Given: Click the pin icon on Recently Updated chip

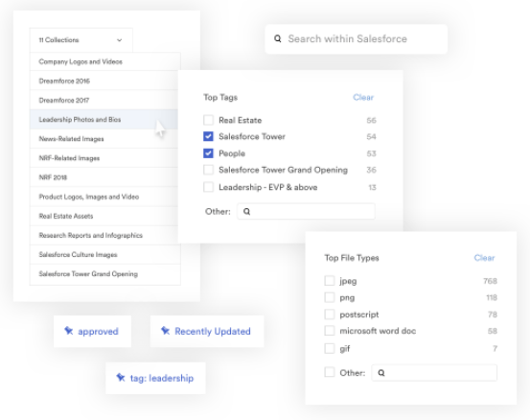Looking at the screenshot, I should (165, 331).
